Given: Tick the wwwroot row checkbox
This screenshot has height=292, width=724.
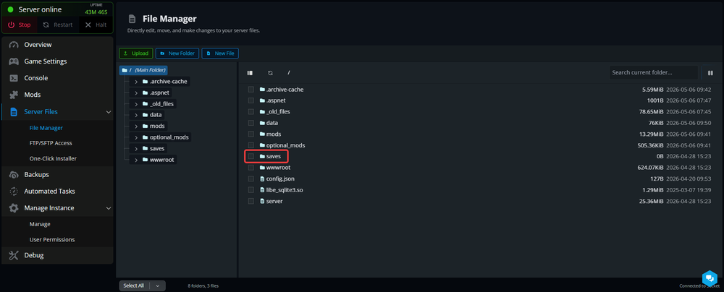Looking at the screenshot, I should click(251, 168).
